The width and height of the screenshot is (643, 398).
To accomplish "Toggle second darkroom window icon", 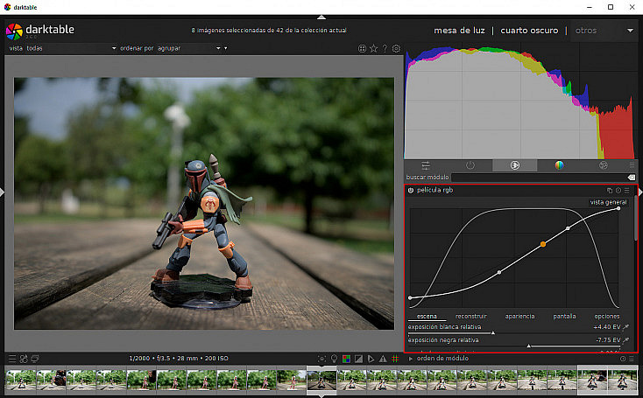I will coord(35,359).
